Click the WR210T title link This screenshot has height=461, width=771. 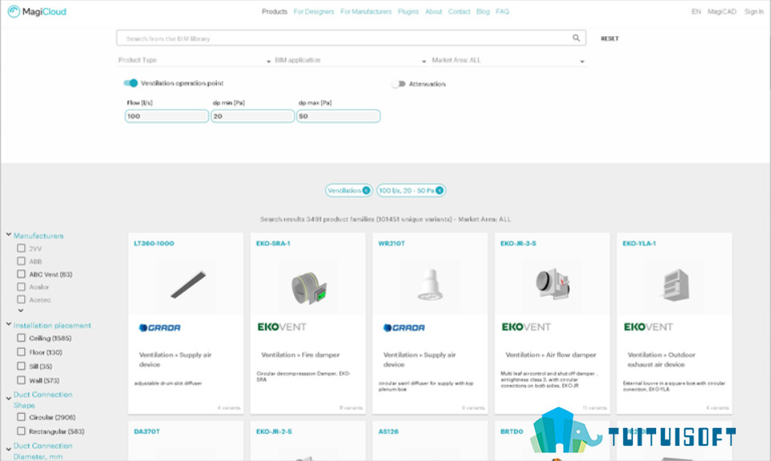[x=391, y=244]
